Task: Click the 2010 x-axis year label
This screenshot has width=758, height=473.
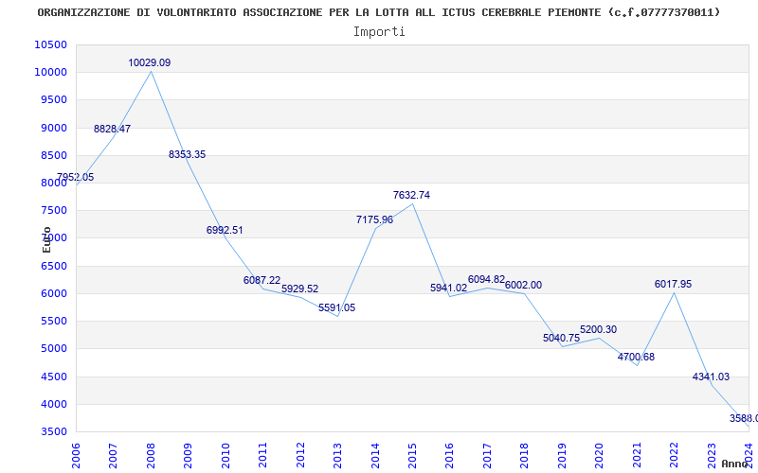Action: [x=226, y=455]
